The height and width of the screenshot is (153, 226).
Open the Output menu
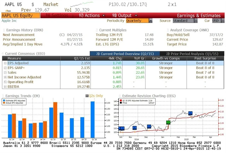(x=119, y=16)
